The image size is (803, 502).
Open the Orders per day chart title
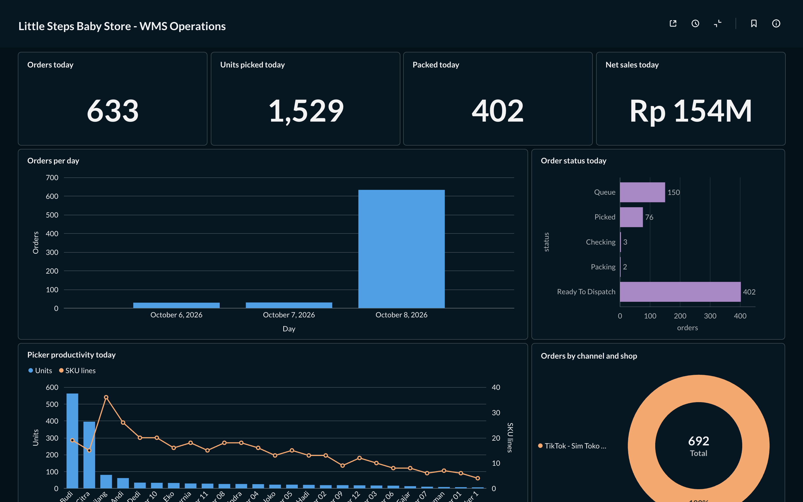(x=53, y=161)
